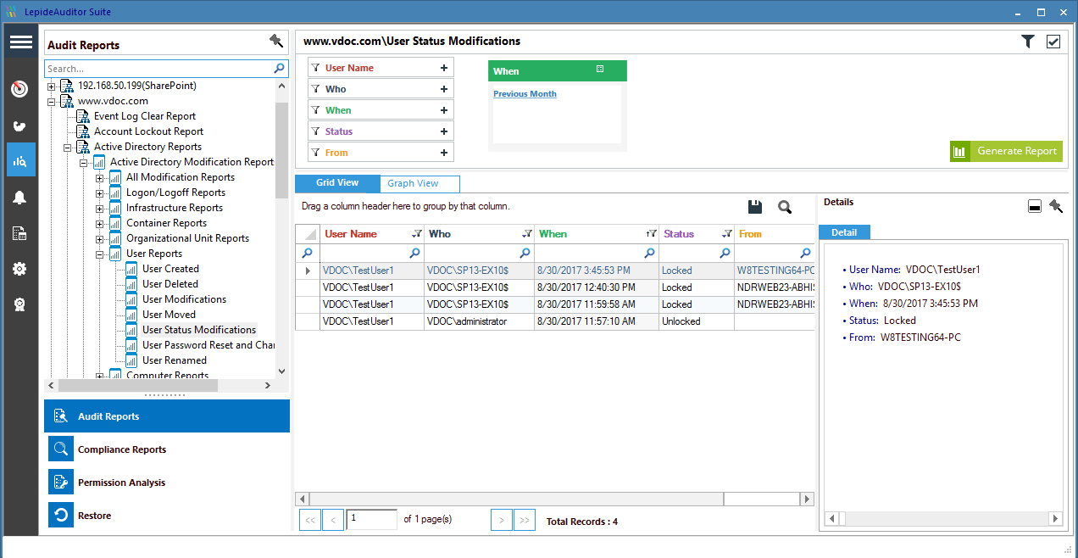Image resolution: width=1078 pixels, height=558 pixels.
Task: Click Generate Report button
Action: [1006, 151]
